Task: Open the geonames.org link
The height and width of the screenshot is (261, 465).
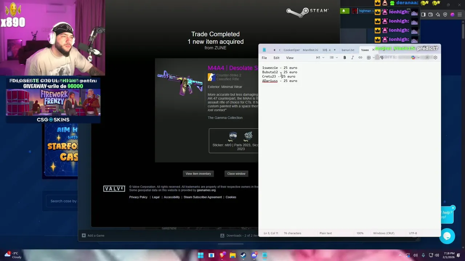Action: tap(206, 190)
